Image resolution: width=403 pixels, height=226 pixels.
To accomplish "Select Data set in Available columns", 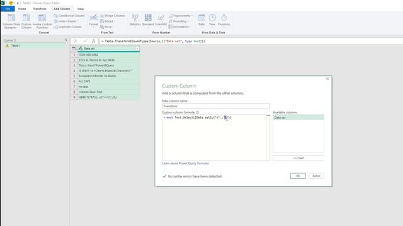I will (298, 117).
